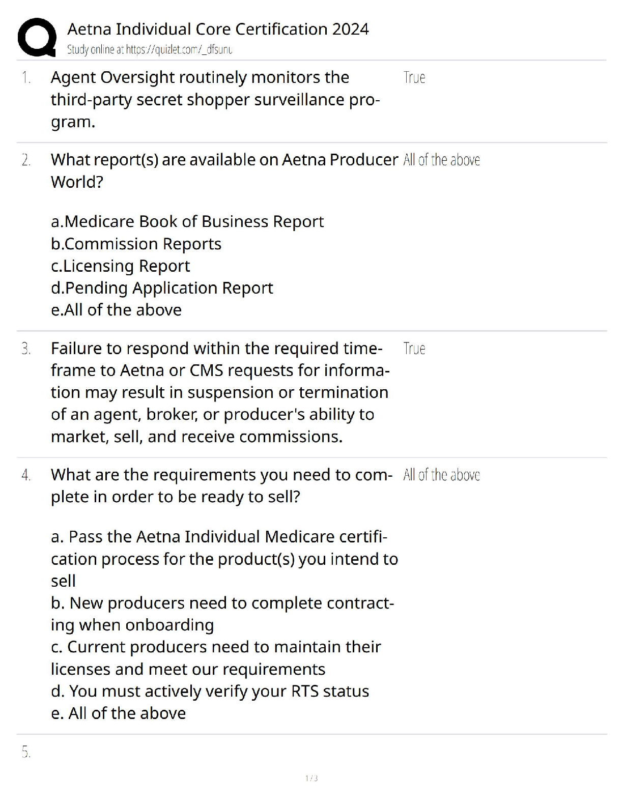Click the number 5 item marker
This screenshot has height=806, width=623.
pos(26,752)
